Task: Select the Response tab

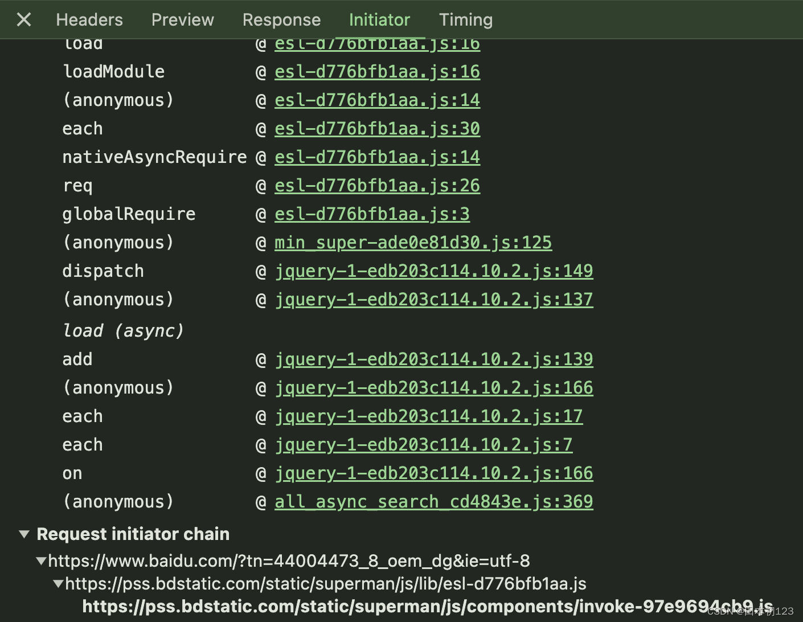Action: click(x=281, y=20)
